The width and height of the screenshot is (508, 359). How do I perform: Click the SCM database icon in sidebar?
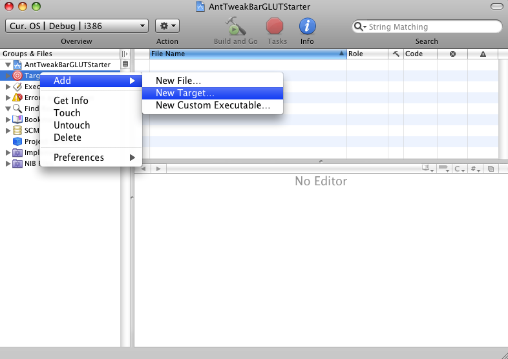click(18, 130)
